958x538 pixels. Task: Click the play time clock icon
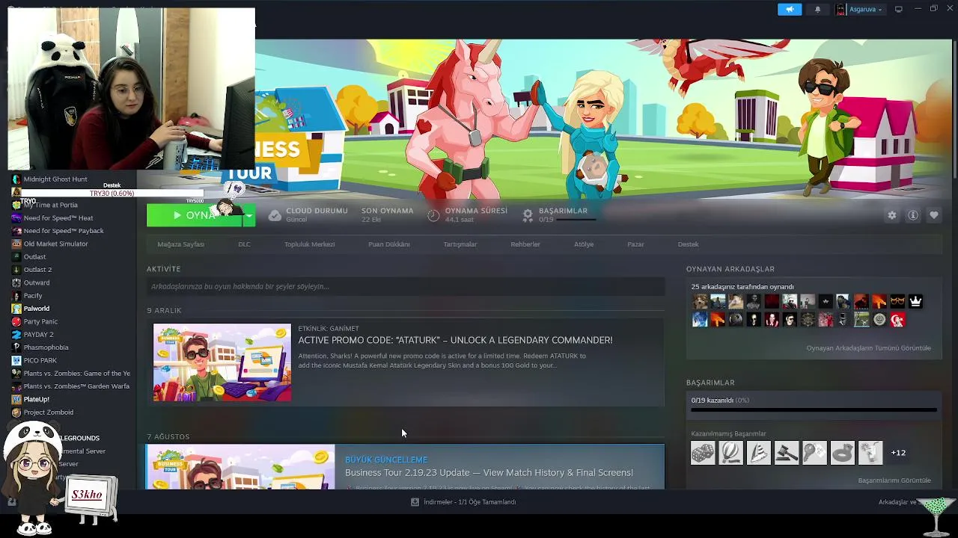[x=433, y=215]
